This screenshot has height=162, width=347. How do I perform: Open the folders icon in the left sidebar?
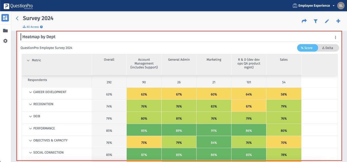pos(5,30)
